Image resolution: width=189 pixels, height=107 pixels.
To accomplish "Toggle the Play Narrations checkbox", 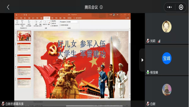I will (51, 21).
